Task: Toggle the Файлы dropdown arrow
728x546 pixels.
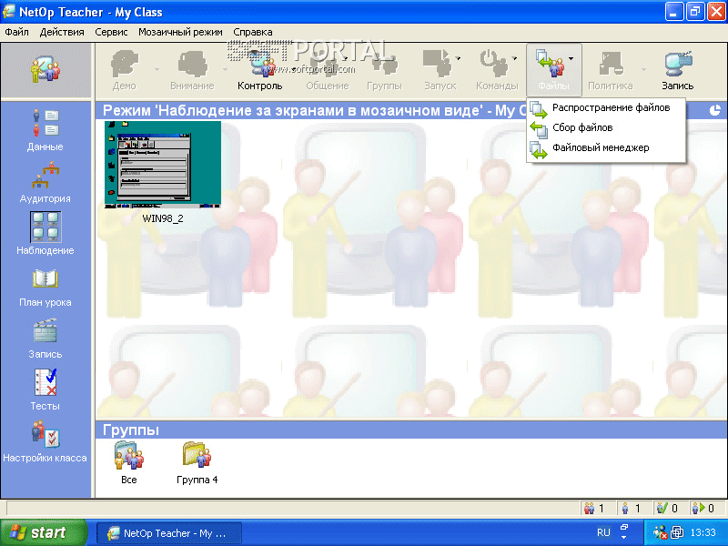Action: coord(571,58)
